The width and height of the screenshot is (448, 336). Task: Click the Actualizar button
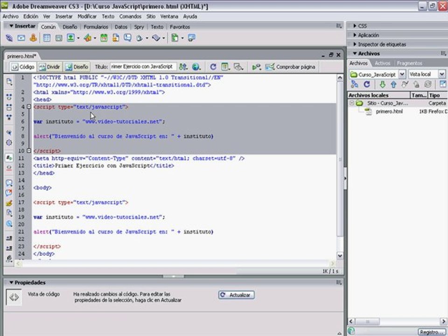236,295
